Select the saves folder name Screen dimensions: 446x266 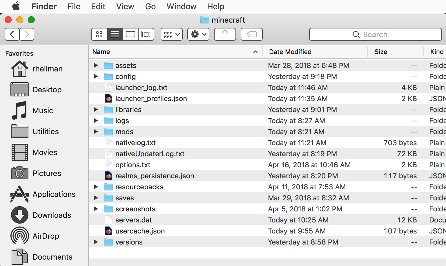125,198
